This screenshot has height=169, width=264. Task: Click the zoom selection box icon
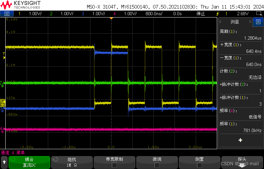tap(259, 14)
